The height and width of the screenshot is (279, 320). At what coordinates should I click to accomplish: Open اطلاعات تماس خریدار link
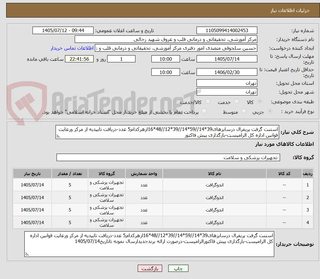coord(72,48)
